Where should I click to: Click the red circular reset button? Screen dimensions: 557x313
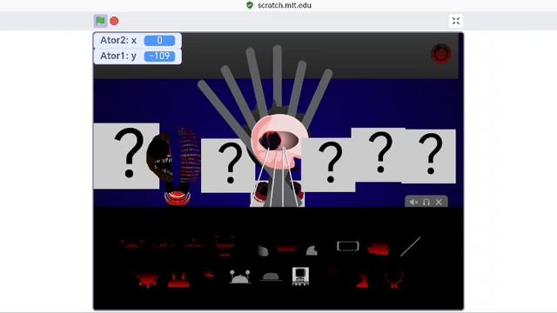(441, 54)
